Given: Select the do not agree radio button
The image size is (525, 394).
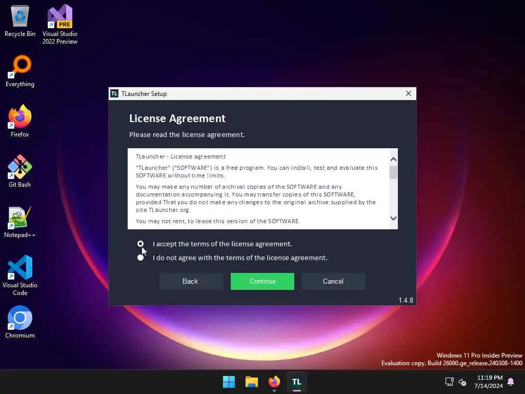Looking at the screenshot, I should [x=140, y=258].
